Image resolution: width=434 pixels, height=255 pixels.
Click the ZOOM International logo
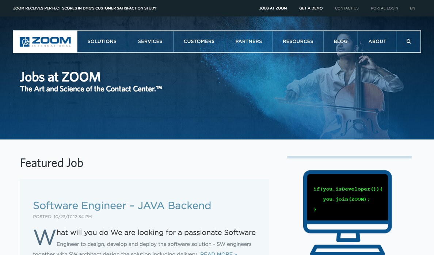pos(45,42)
